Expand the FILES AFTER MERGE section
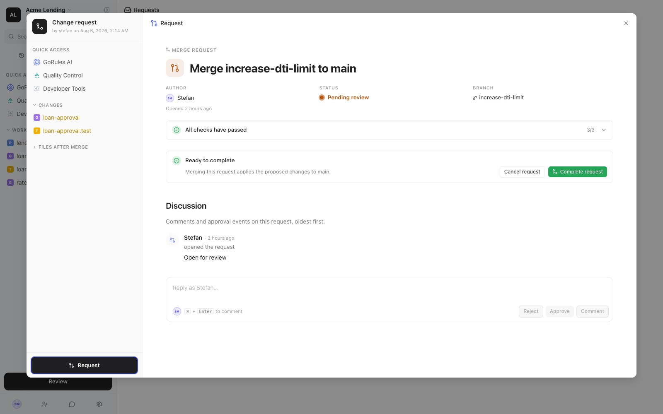Viewport: 663px width, 414px height. point(60,147)
